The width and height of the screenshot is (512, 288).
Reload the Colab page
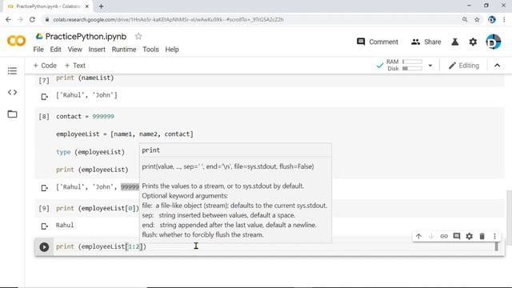(x=32, y=19)
